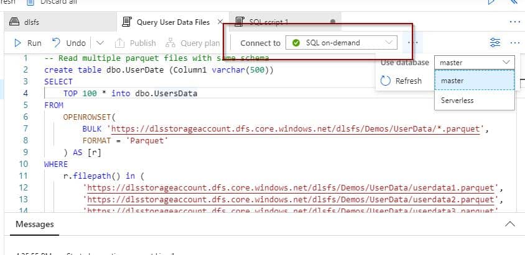
Task: Click the r.filepath() in ( line
Action: (103, 176)
